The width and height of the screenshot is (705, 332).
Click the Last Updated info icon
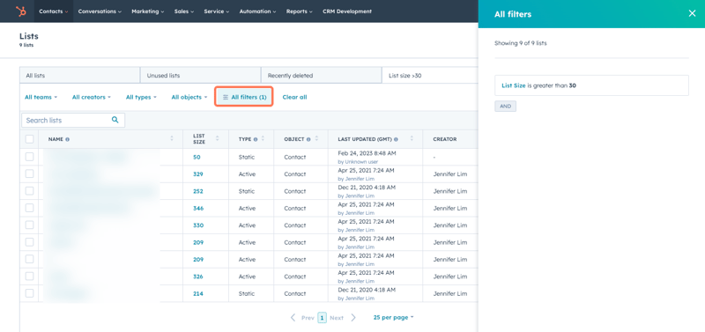coord(396,139)
